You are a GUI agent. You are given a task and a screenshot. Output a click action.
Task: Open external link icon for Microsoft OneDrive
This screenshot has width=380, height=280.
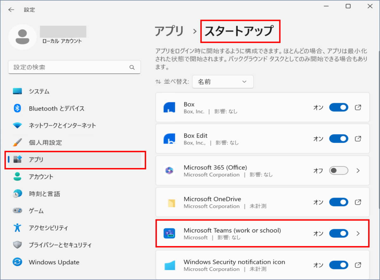[x=358, y=202]
